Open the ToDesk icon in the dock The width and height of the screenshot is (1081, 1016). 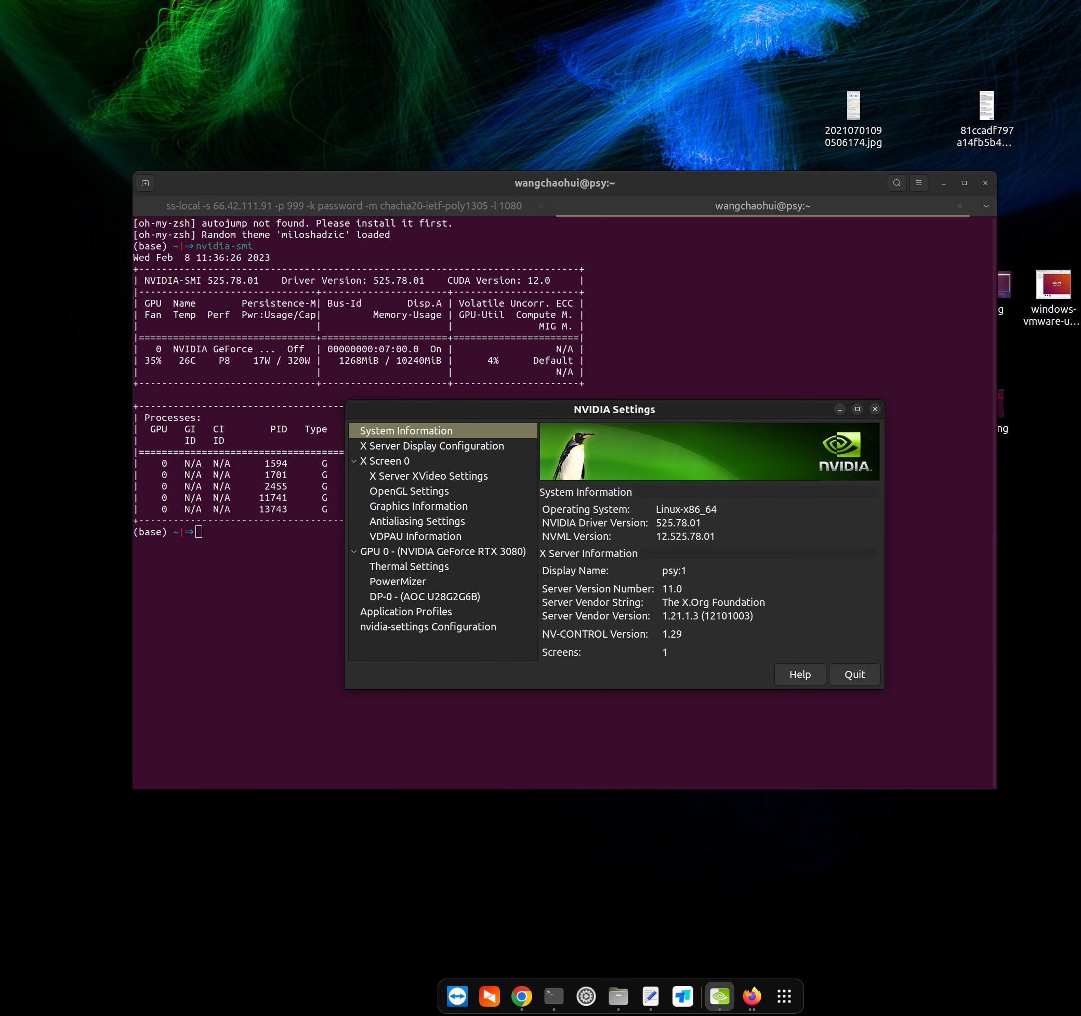pos(682,996)
